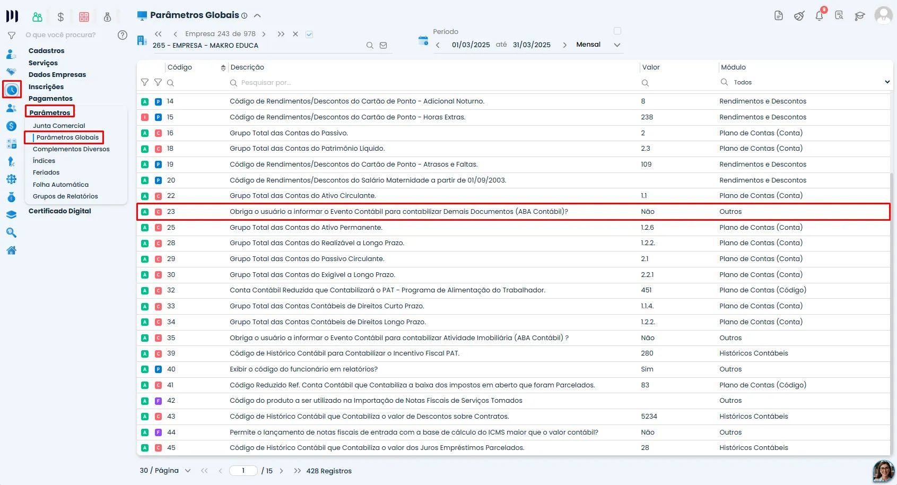Open the Inscrições menu
Screen dimensions: 897x485
(46, 87)
